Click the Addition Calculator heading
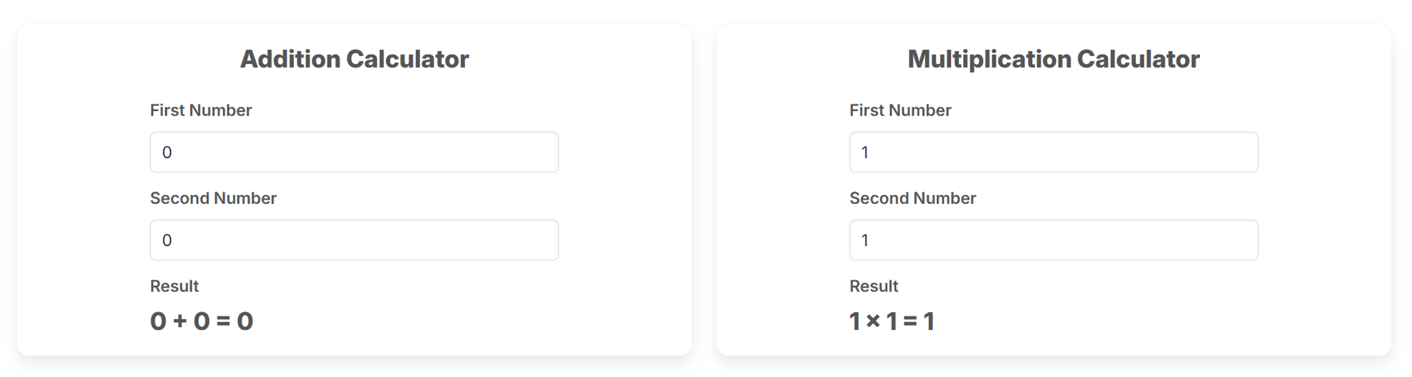Screen dimensions: 1412x377 point(354,59)
